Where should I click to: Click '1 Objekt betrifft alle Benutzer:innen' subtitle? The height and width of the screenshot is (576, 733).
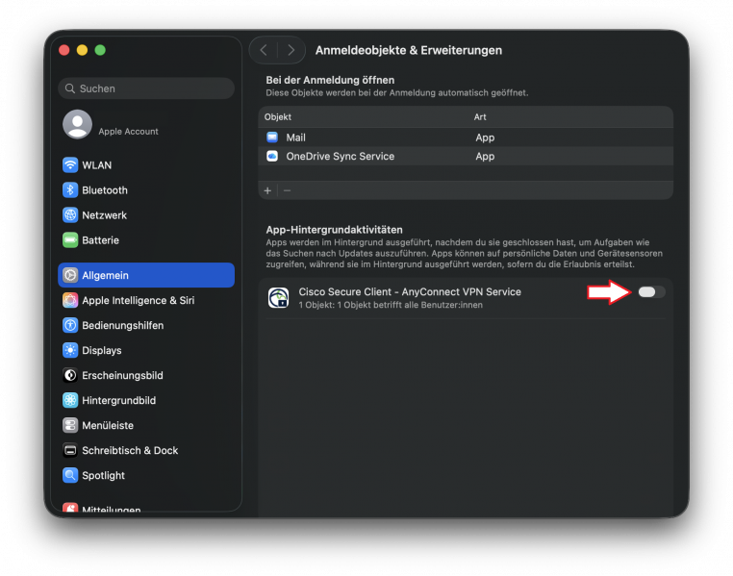point(410,305)
